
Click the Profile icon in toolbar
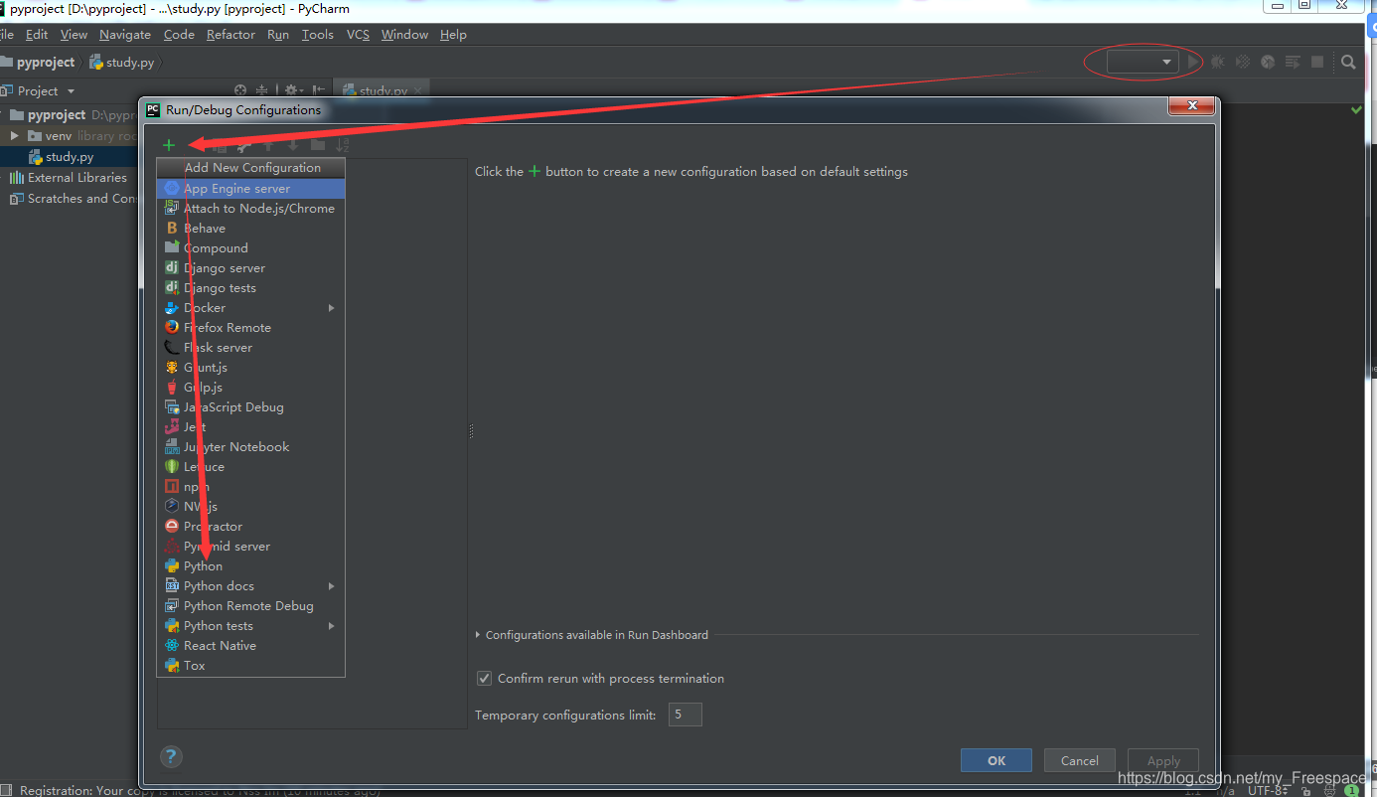(x=1268, y=62)
